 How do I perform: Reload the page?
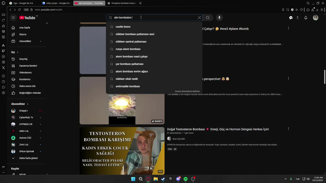(19, 10)
